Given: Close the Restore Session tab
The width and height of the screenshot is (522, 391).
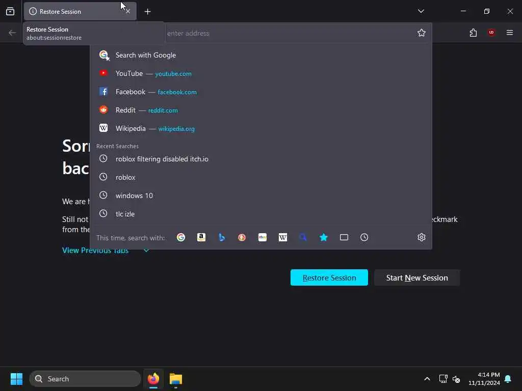Looking at the screenshot, I should pos(128,12).
